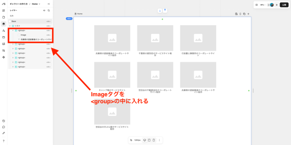The height and width of the screenshot is (145, 291).
Task: Select the Base layer row
Action: coord(14,21)
